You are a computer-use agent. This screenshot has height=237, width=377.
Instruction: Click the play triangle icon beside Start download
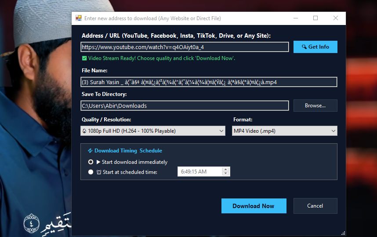pos(98,162)
